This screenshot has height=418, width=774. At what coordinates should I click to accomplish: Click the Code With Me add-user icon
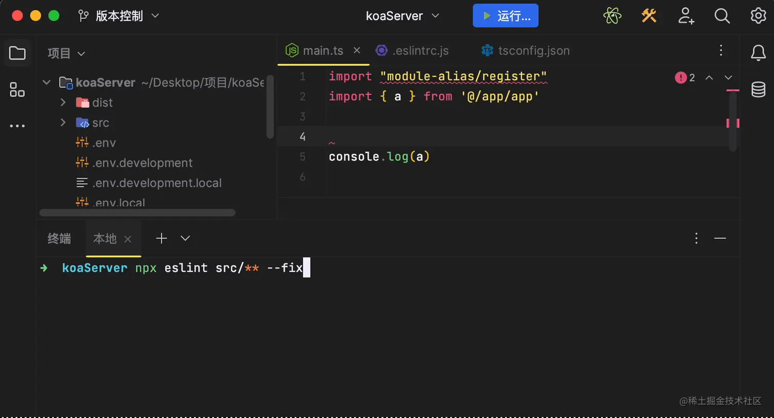[x=686, y=16]
